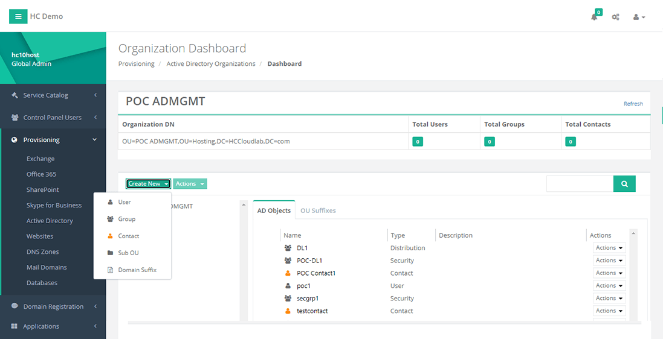663x339 pixels.
Task: Open Actions dropdown for POC-DL1 row
Action: click(609, 261)
